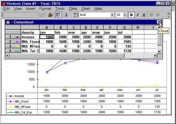Screen dimensions: 176x124
Task: Click Mth NFixed jul cell 135
Action: (x=125, y=46)
